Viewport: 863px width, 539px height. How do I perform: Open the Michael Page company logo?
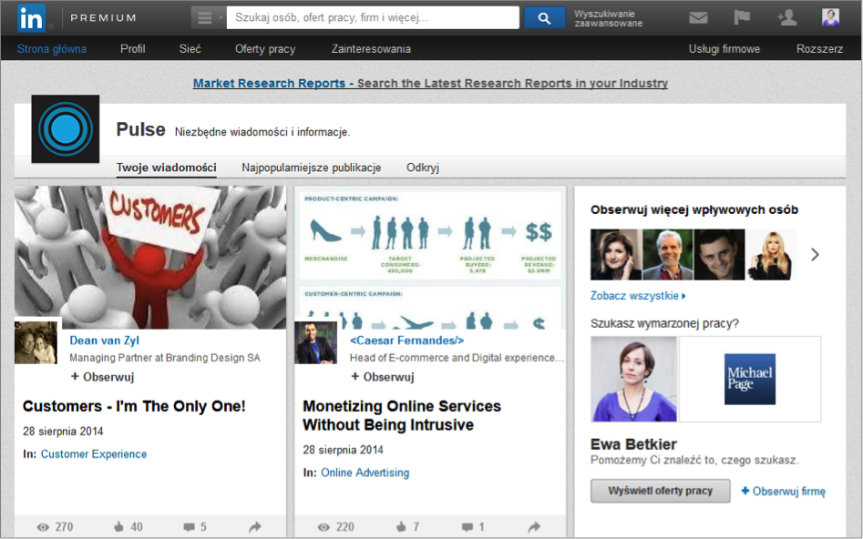pyautogui.click(x=750, y=379)
